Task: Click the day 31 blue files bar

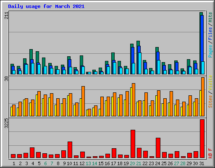Action: pos(202,39)
